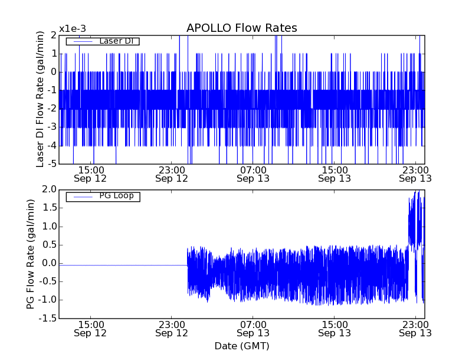
Task: Click the 07:00 Sep 13 tick under top plot
Action: coord(253,173)
